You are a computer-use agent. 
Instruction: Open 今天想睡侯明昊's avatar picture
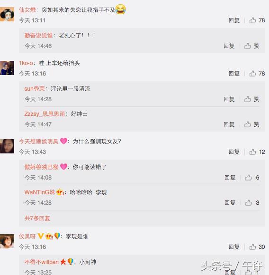pyautogui.click(x=7, y=146)
